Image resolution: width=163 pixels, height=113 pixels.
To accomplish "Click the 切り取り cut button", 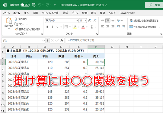I will pyautogui.click(x=21, y=19).
